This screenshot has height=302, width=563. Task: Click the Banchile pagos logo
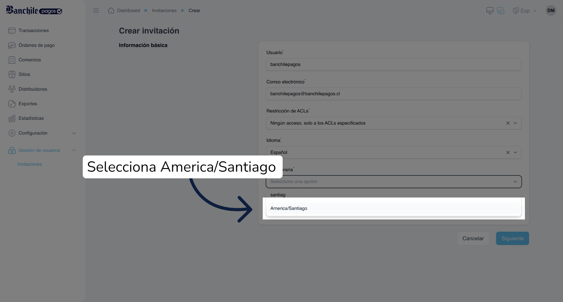point(34,10)
